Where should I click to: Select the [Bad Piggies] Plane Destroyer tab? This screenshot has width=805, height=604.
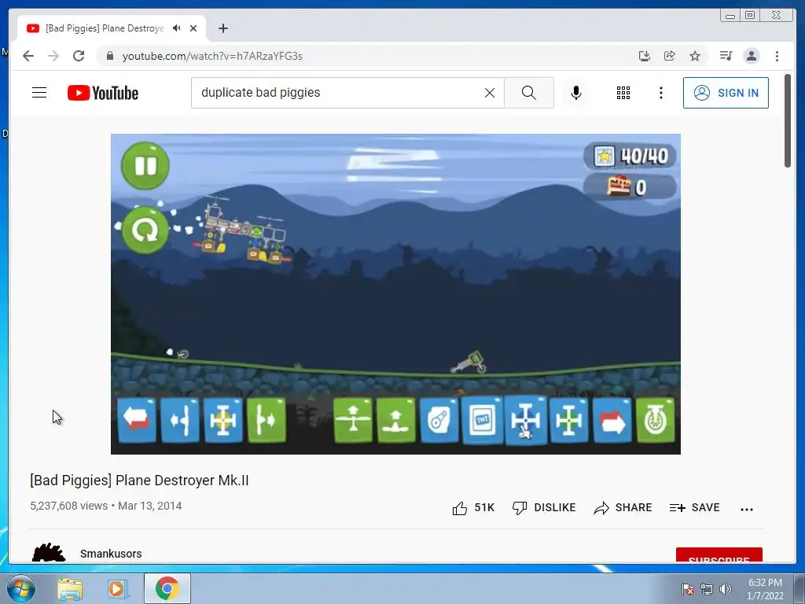105,28
